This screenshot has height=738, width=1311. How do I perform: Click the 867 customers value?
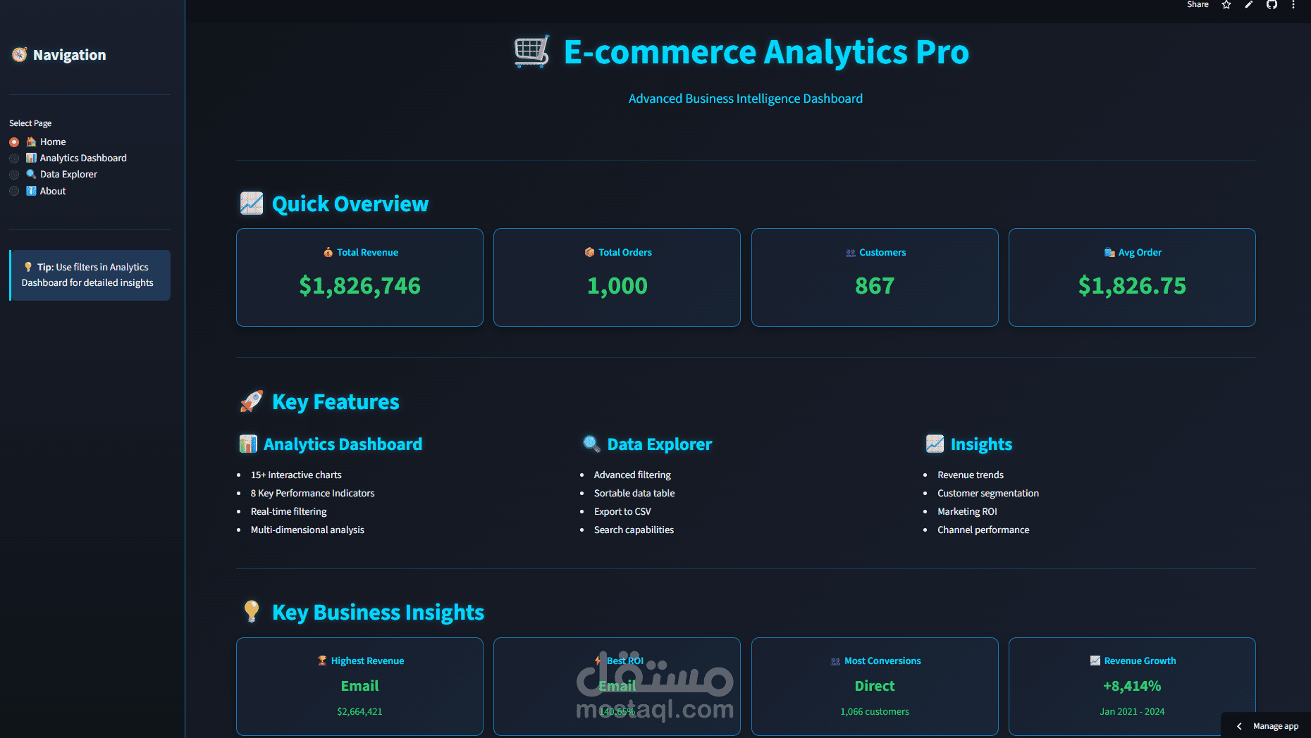[x=875, y=286]
